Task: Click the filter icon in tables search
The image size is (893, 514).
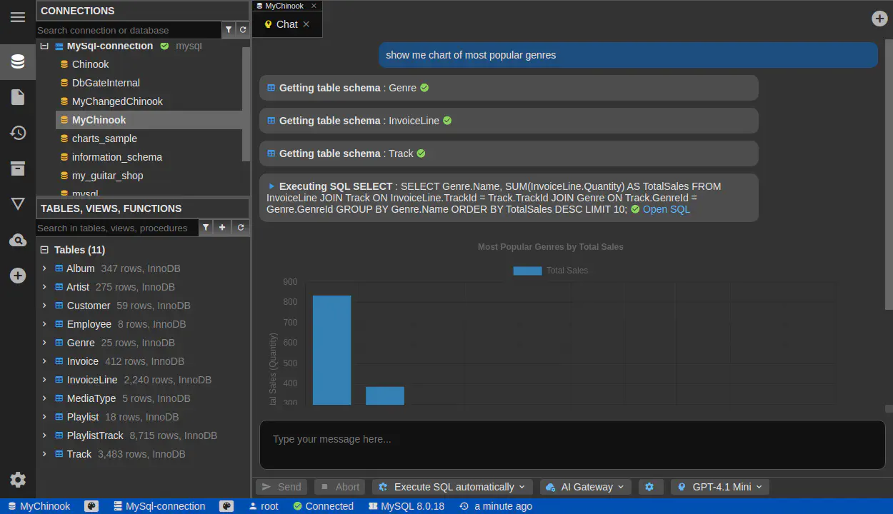Action: [206, 228]
